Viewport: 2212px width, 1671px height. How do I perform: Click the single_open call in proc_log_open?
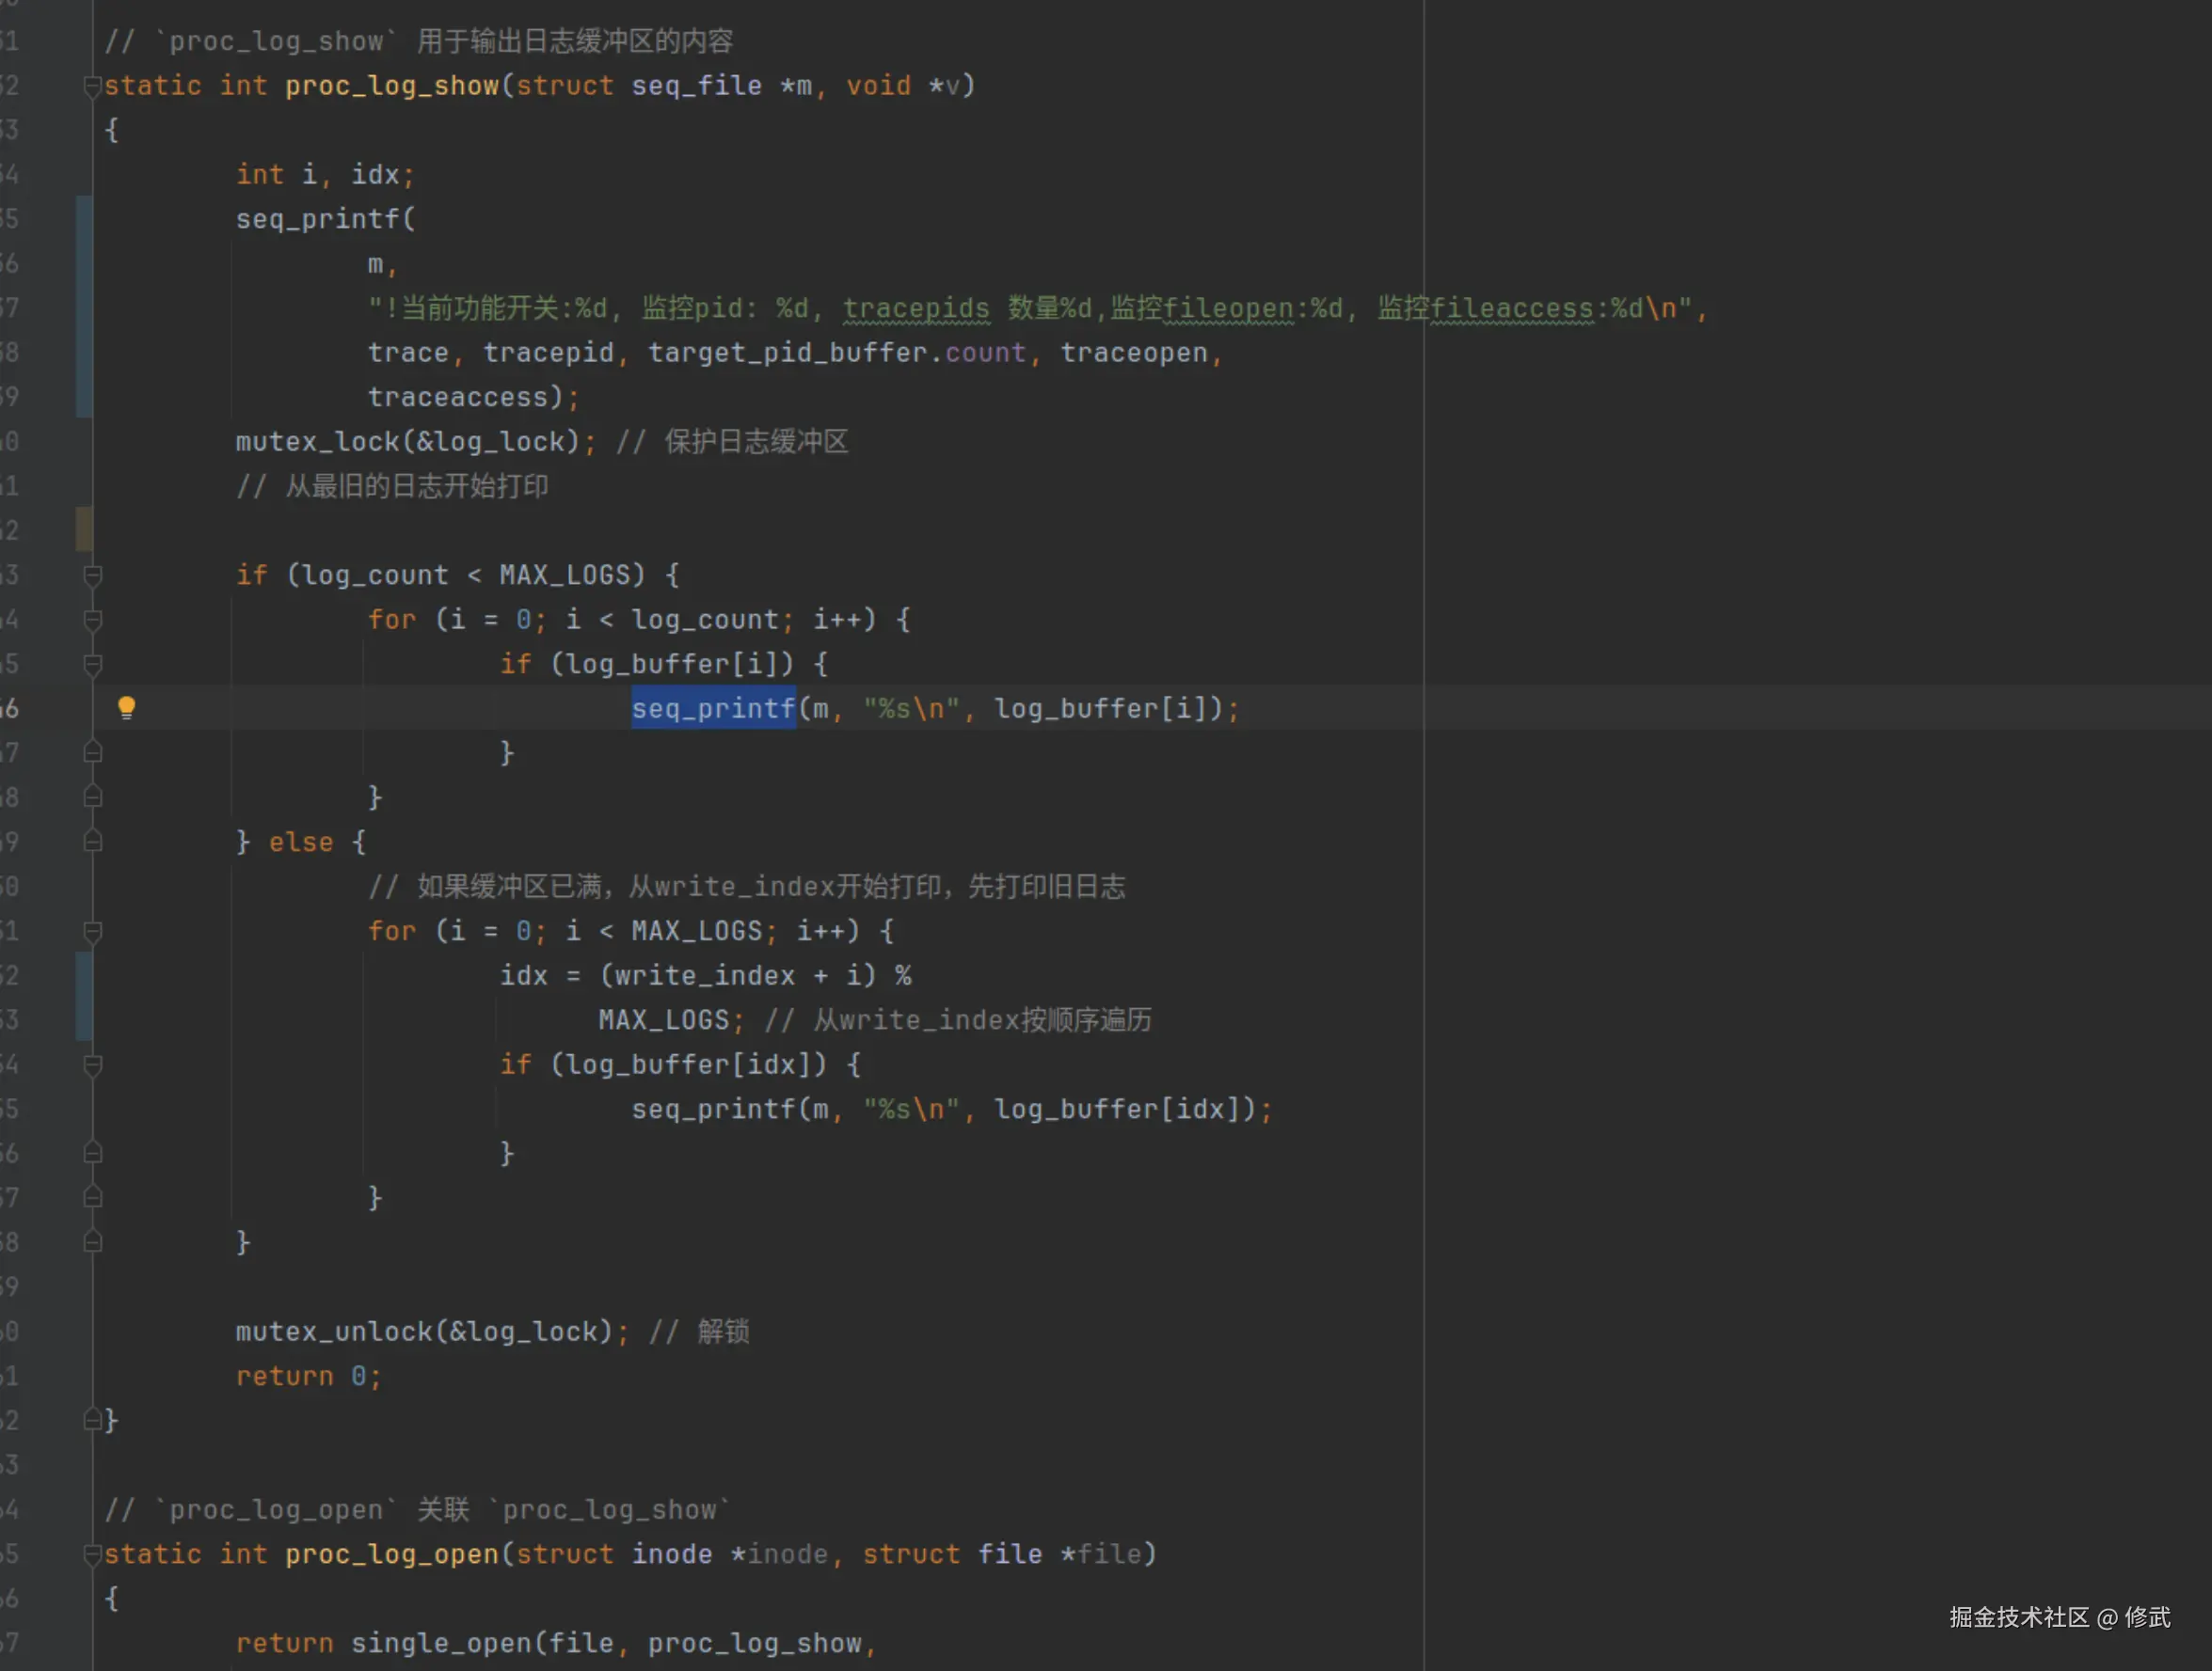point(440,1643)
